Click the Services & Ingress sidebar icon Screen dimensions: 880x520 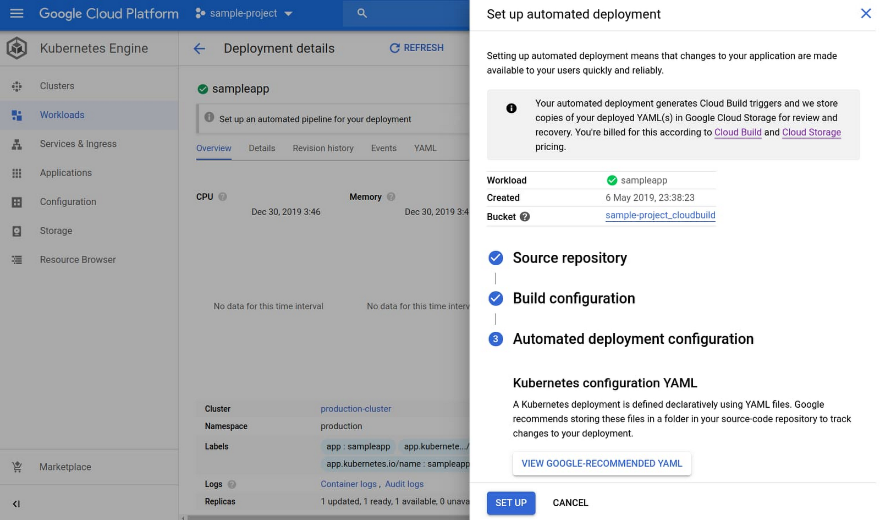click(17, 144)
